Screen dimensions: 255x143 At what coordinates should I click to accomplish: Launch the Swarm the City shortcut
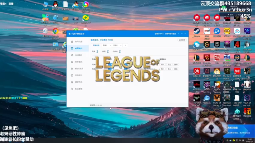coord(207,87)
